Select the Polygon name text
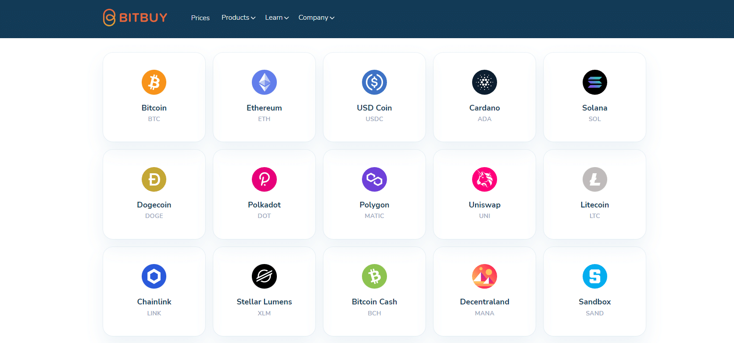 click(x=374, y=205)
